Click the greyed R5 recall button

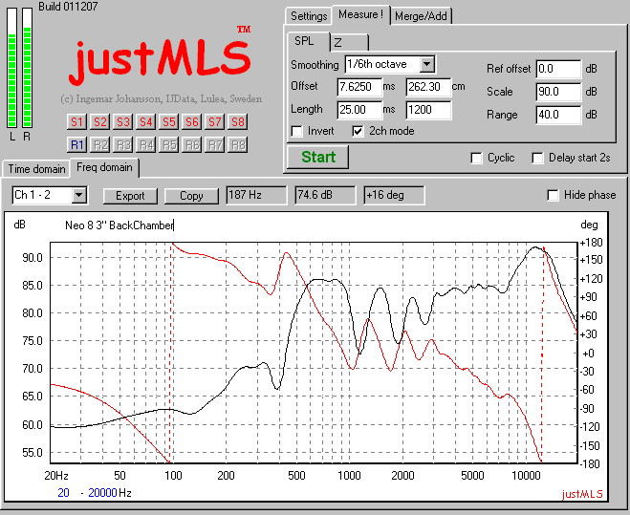coord(169,144)
